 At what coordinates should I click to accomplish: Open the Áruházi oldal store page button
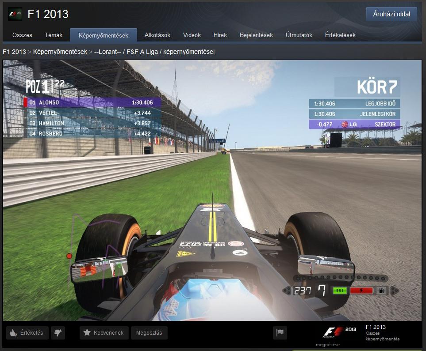click(391, 14)
